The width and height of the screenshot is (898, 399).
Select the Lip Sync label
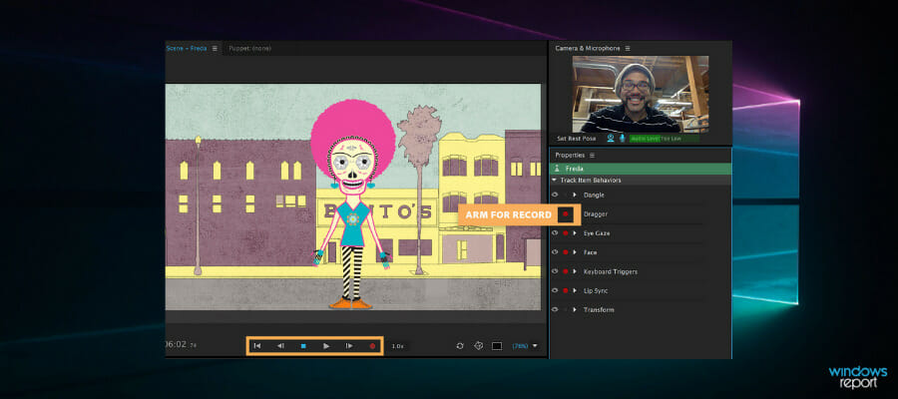(x=596, y=291)
